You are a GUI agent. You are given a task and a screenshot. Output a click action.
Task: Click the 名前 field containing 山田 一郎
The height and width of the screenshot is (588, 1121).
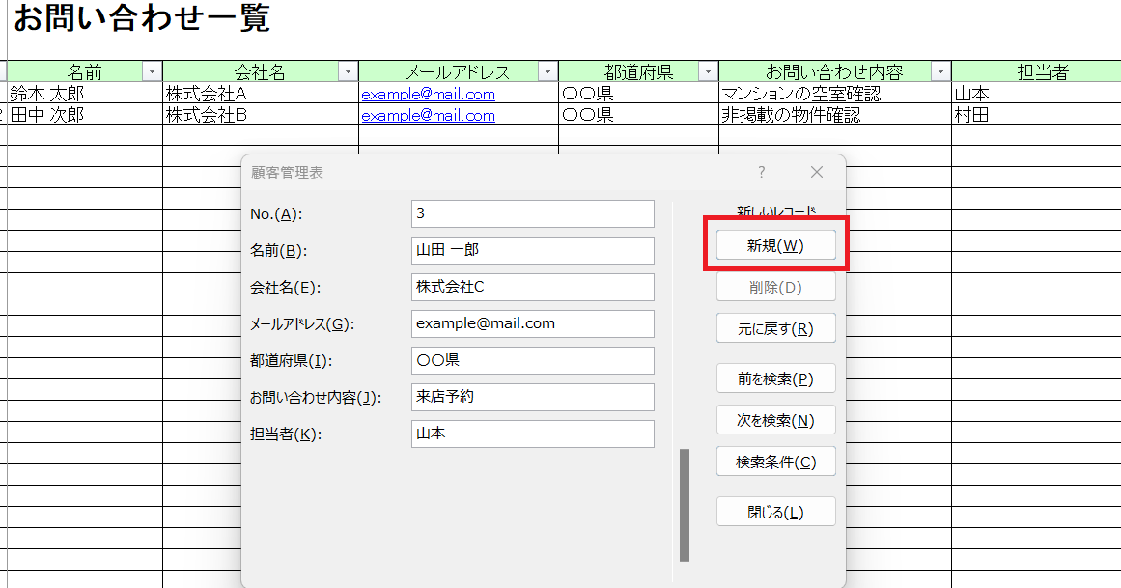(x=532, y=250)
